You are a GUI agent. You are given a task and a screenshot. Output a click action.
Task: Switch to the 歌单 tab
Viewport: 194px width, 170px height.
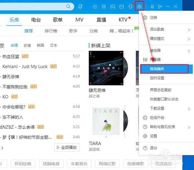click(x=58, y=20)
